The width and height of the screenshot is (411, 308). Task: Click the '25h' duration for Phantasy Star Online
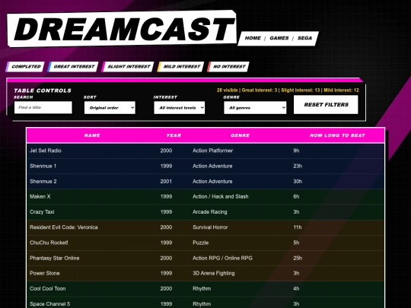point(298,258)
